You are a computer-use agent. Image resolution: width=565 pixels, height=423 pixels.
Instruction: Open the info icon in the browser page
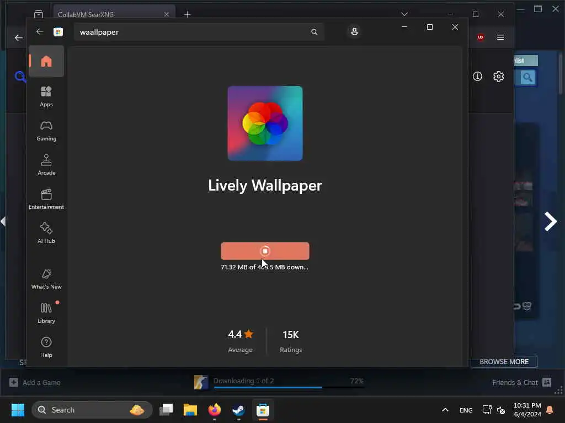tap(477, 76)
